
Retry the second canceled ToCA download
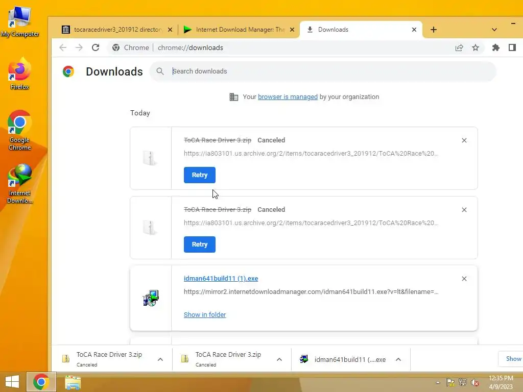coord(200,244)
